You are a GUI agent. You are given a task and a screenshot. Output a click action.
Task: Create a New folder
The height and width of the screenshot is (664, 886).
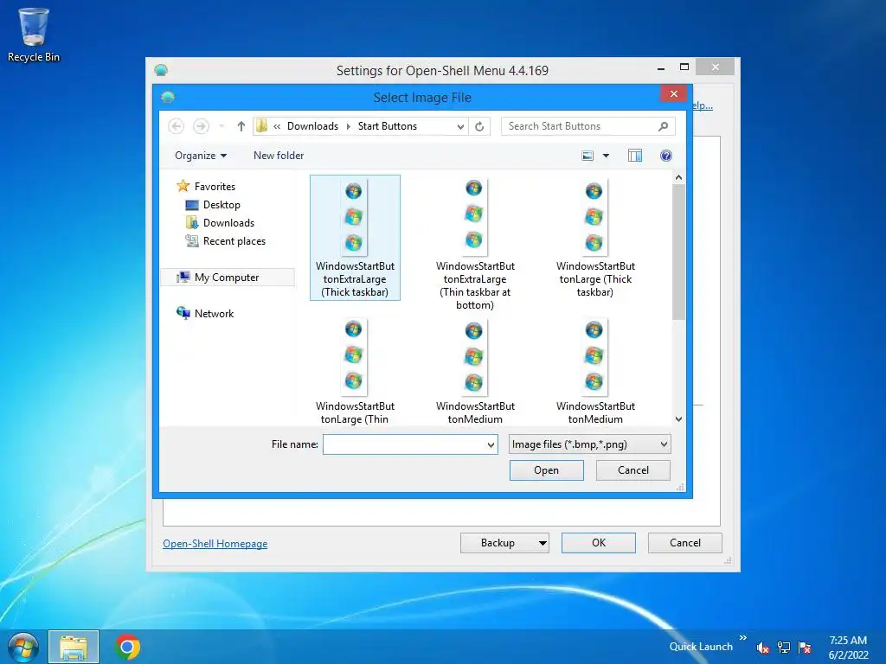tap(279, 156)
